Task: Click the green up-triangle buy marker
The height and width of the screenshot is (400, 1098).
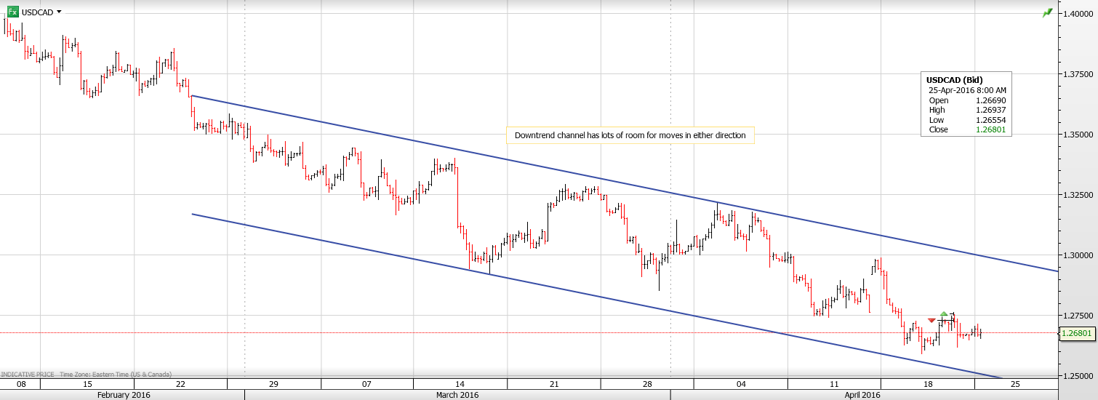Action: [x=944, y=313]
